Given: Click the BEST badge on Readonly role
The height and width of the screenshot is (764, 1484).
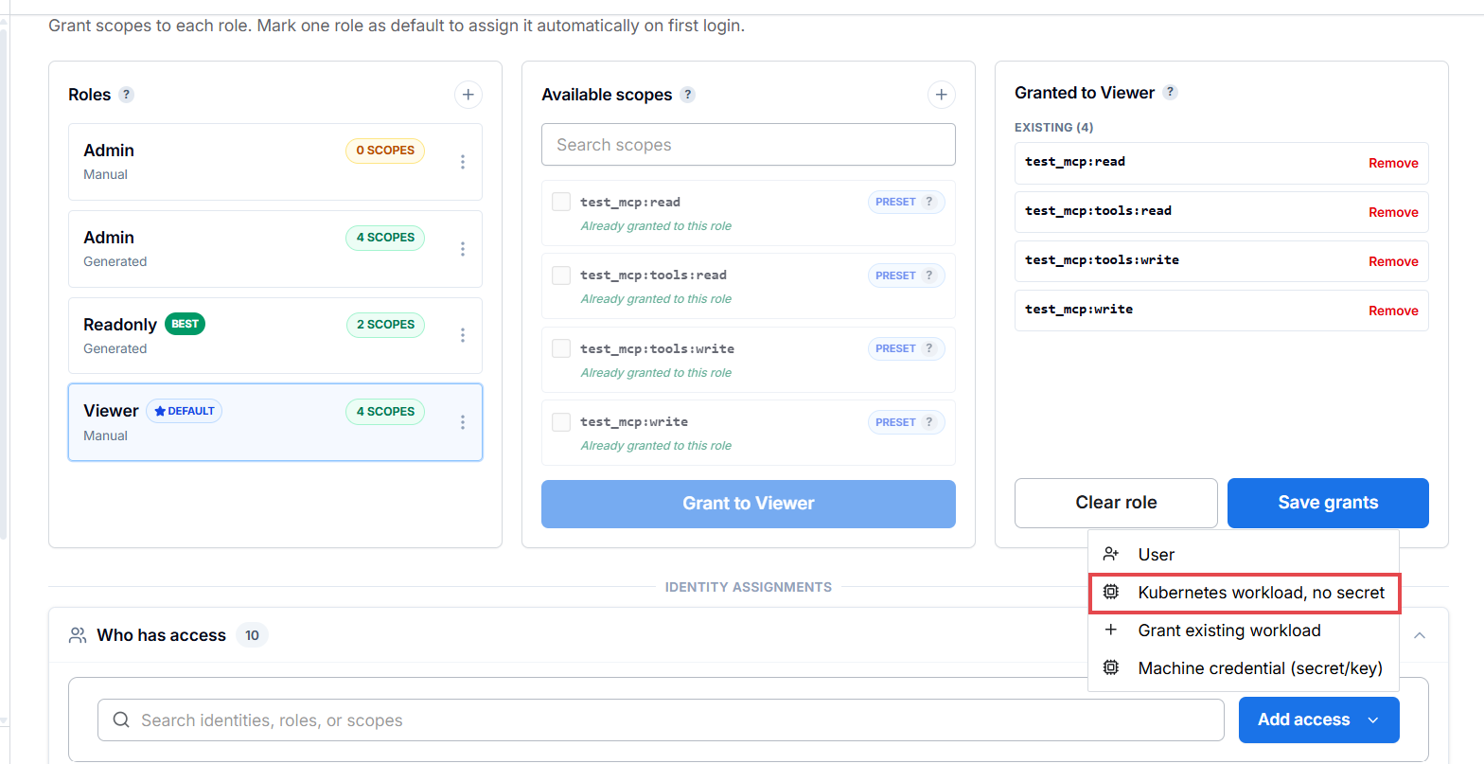Looking at the screenshot, I should click(185, 324).
